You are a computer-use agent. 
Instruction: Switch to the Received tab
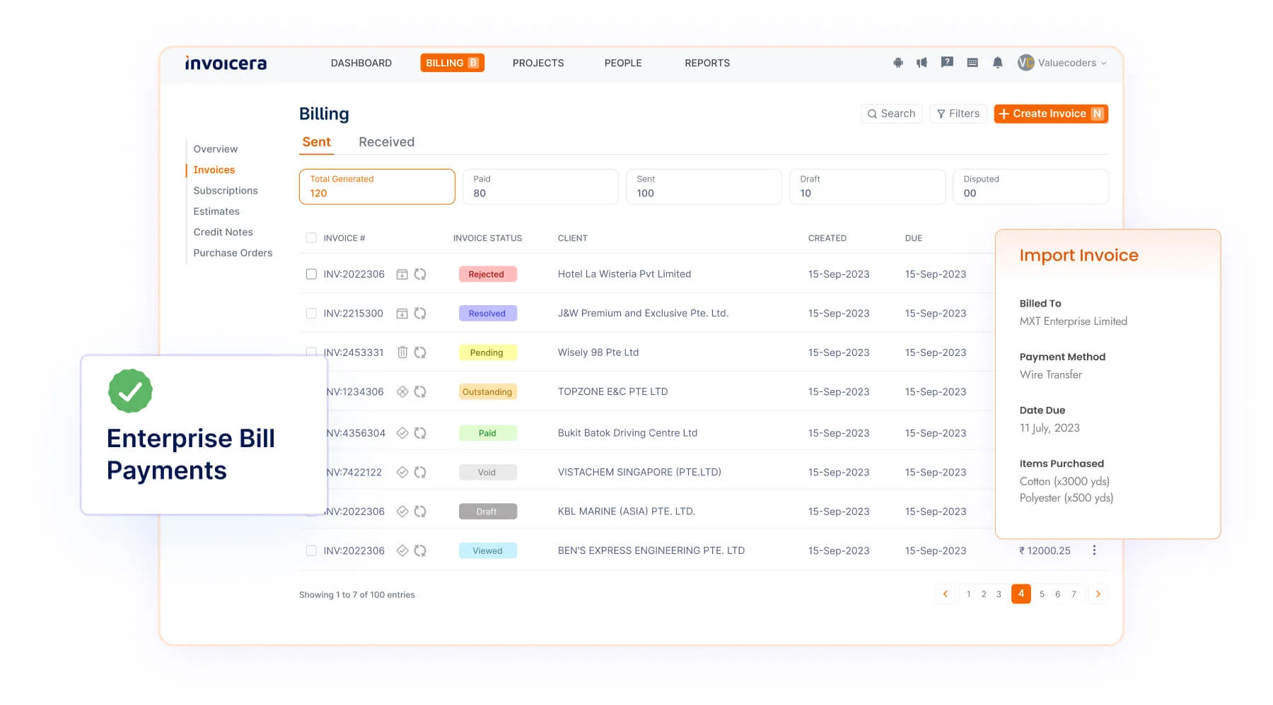coord(386,142)
